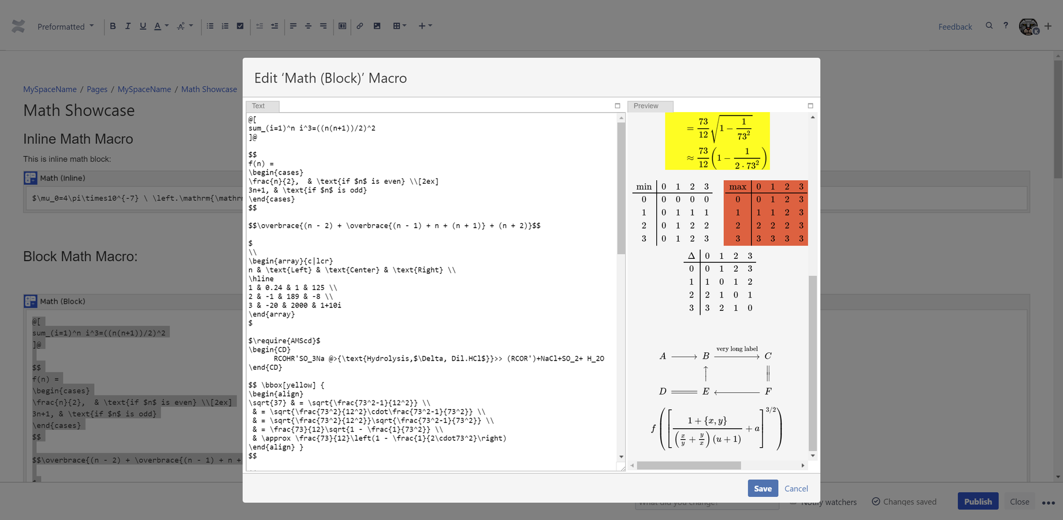Insert files and images icon
Viewport: 1063px width, 520px height.
(x=377, y=26)
